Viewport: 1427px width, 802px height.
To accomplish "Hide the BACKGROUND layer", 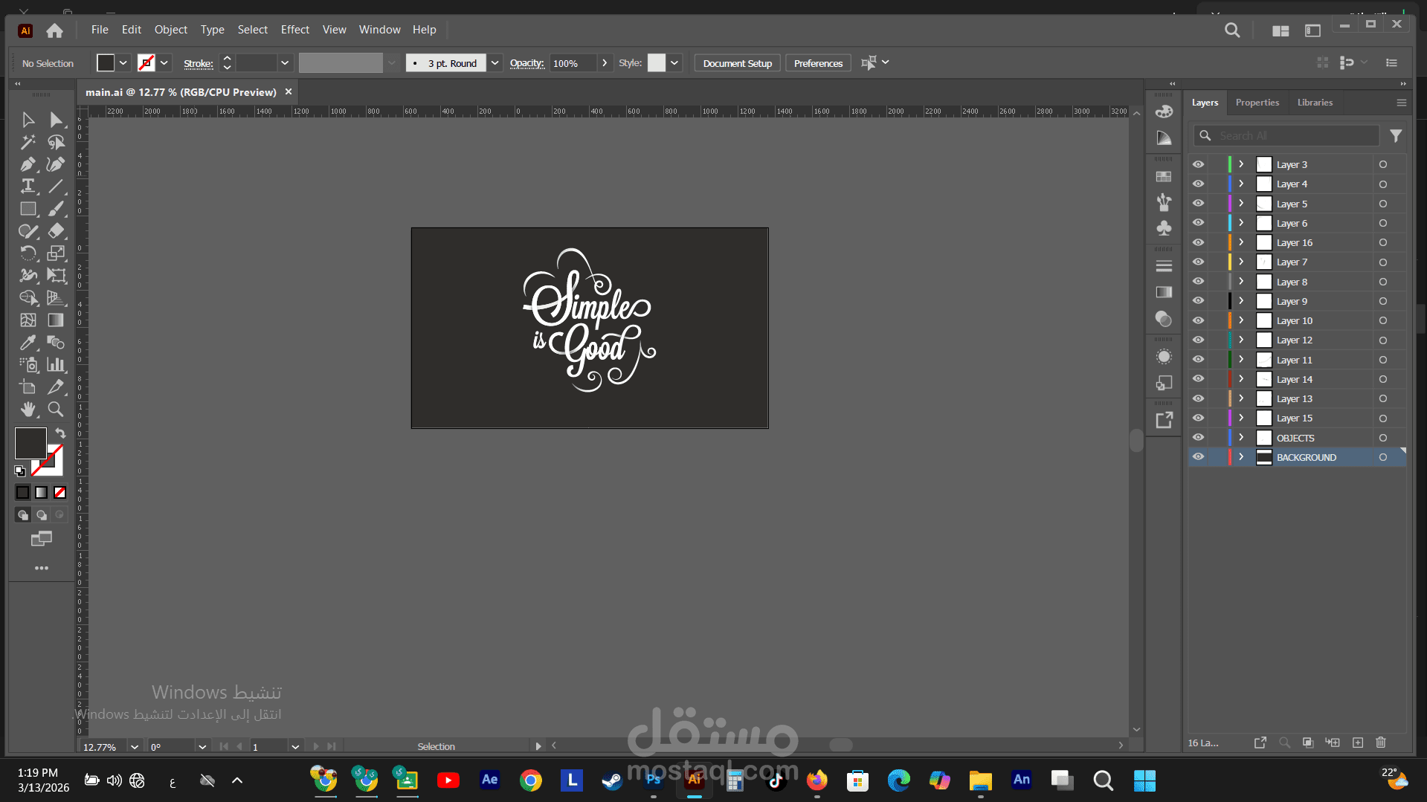I will 1198,457.
